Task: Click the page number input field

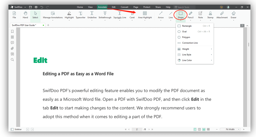Action: (x=137, y=129)
